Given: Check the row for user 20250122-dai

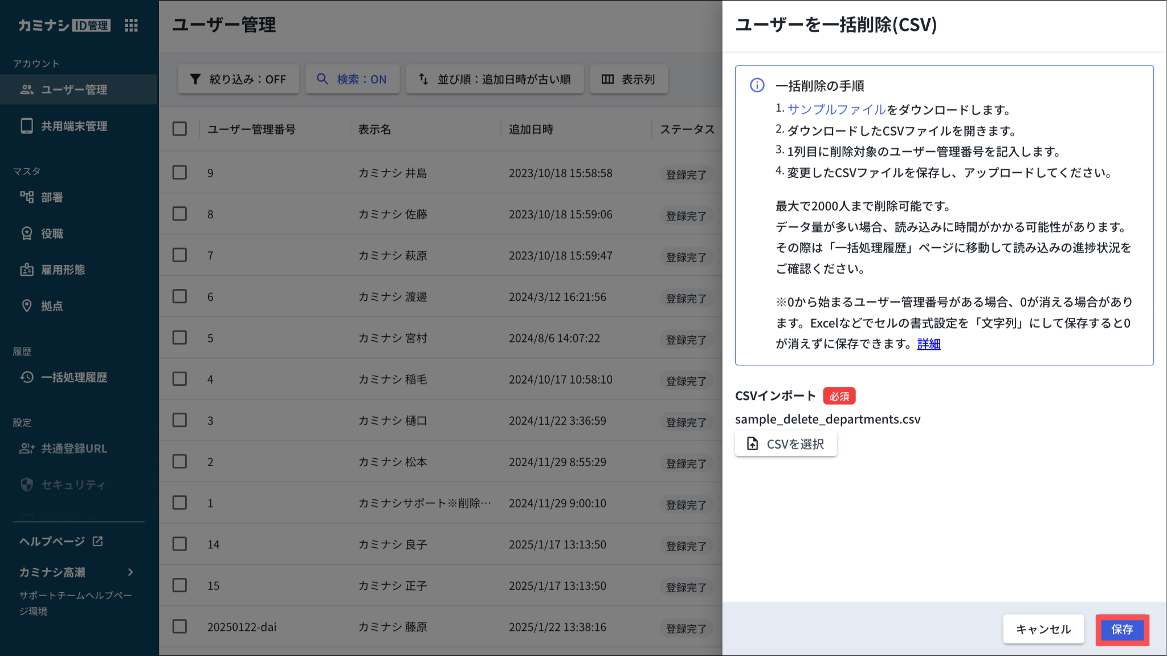Looking at the screenshot, I should pyautogui.click(x=179, y=627).
